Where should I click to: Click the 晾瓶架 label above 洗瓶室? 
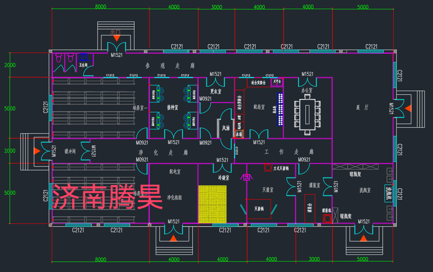tap(355, 174)
